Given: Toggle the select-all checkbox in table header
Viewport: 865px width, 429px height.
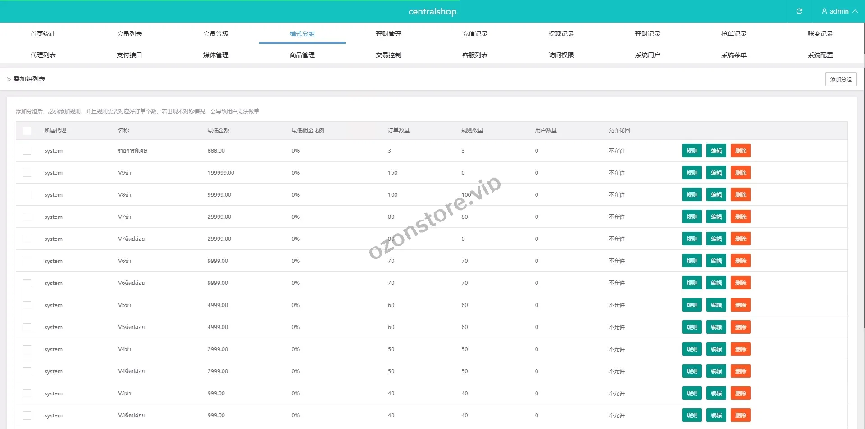Looking at the screenshot, I should 27,131.
